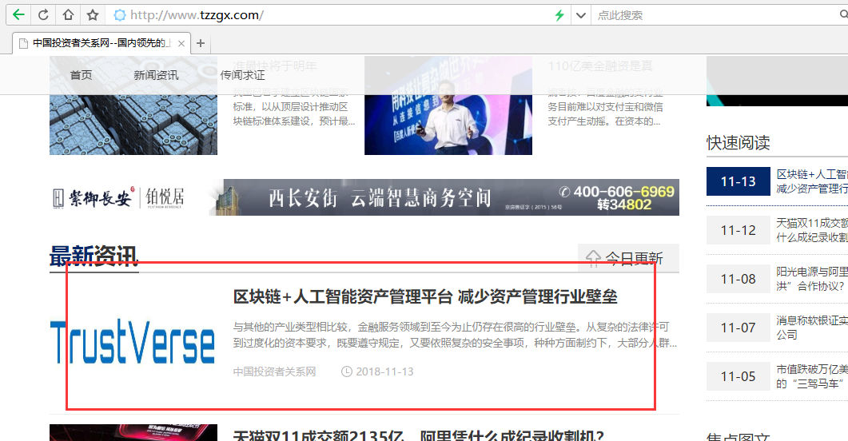Click the URL address field
The width and height of the screenshot is (848, 441).
tap(338, 15)
